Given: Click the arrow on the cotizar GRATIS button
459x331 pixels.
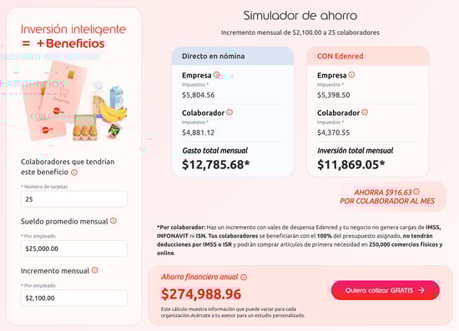Looking at the screenshot, I should [421, 290].
